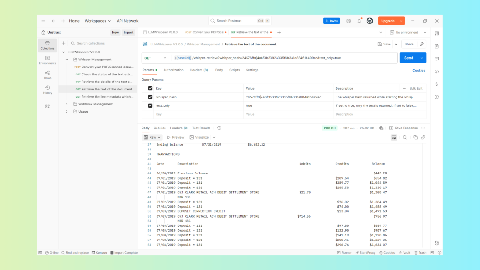Open the Raw format dropdown
480x270 pixels.
point(152,137)
